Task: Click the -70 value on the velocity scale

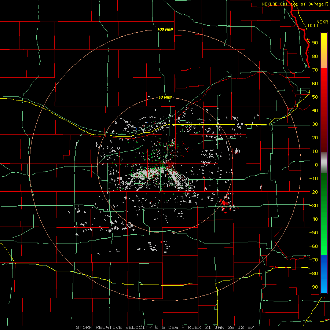Action: pos(313,260)
